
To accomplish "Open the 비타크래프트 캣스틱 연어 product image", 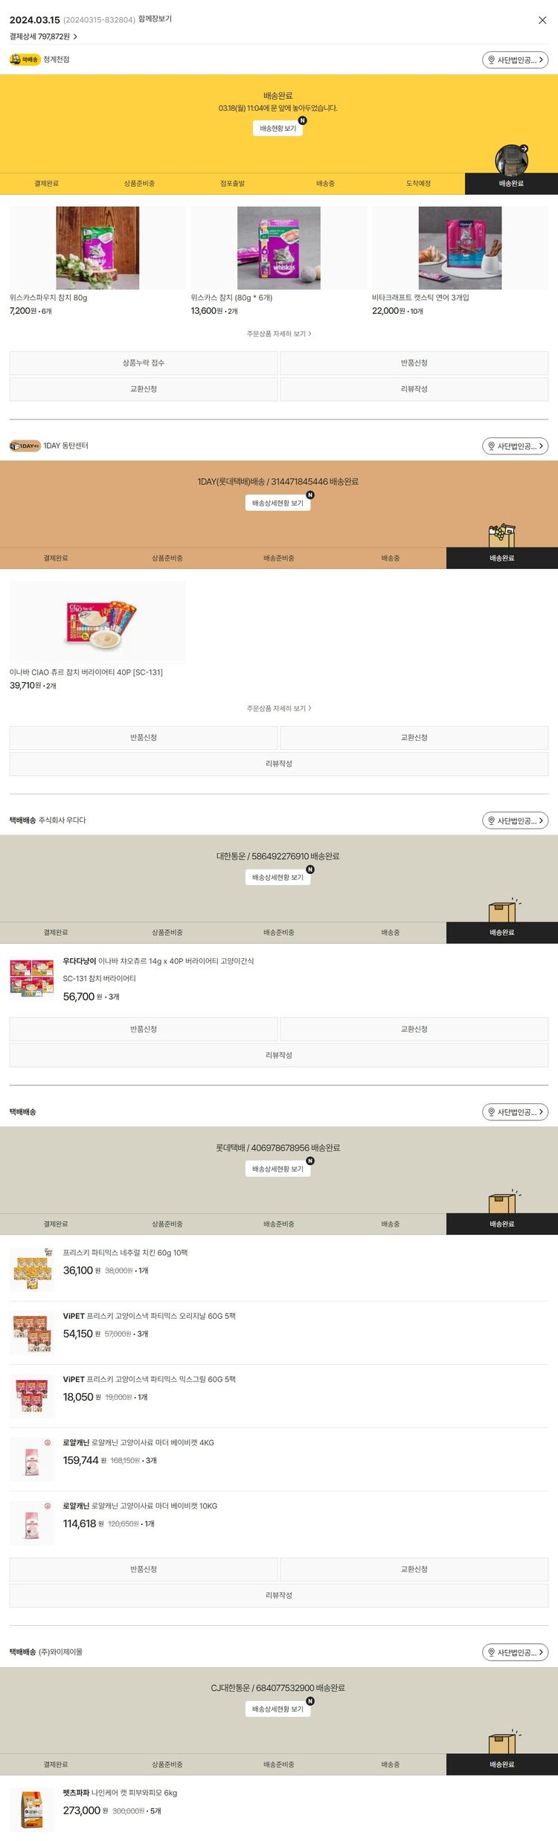I will (x=460, y=248).
